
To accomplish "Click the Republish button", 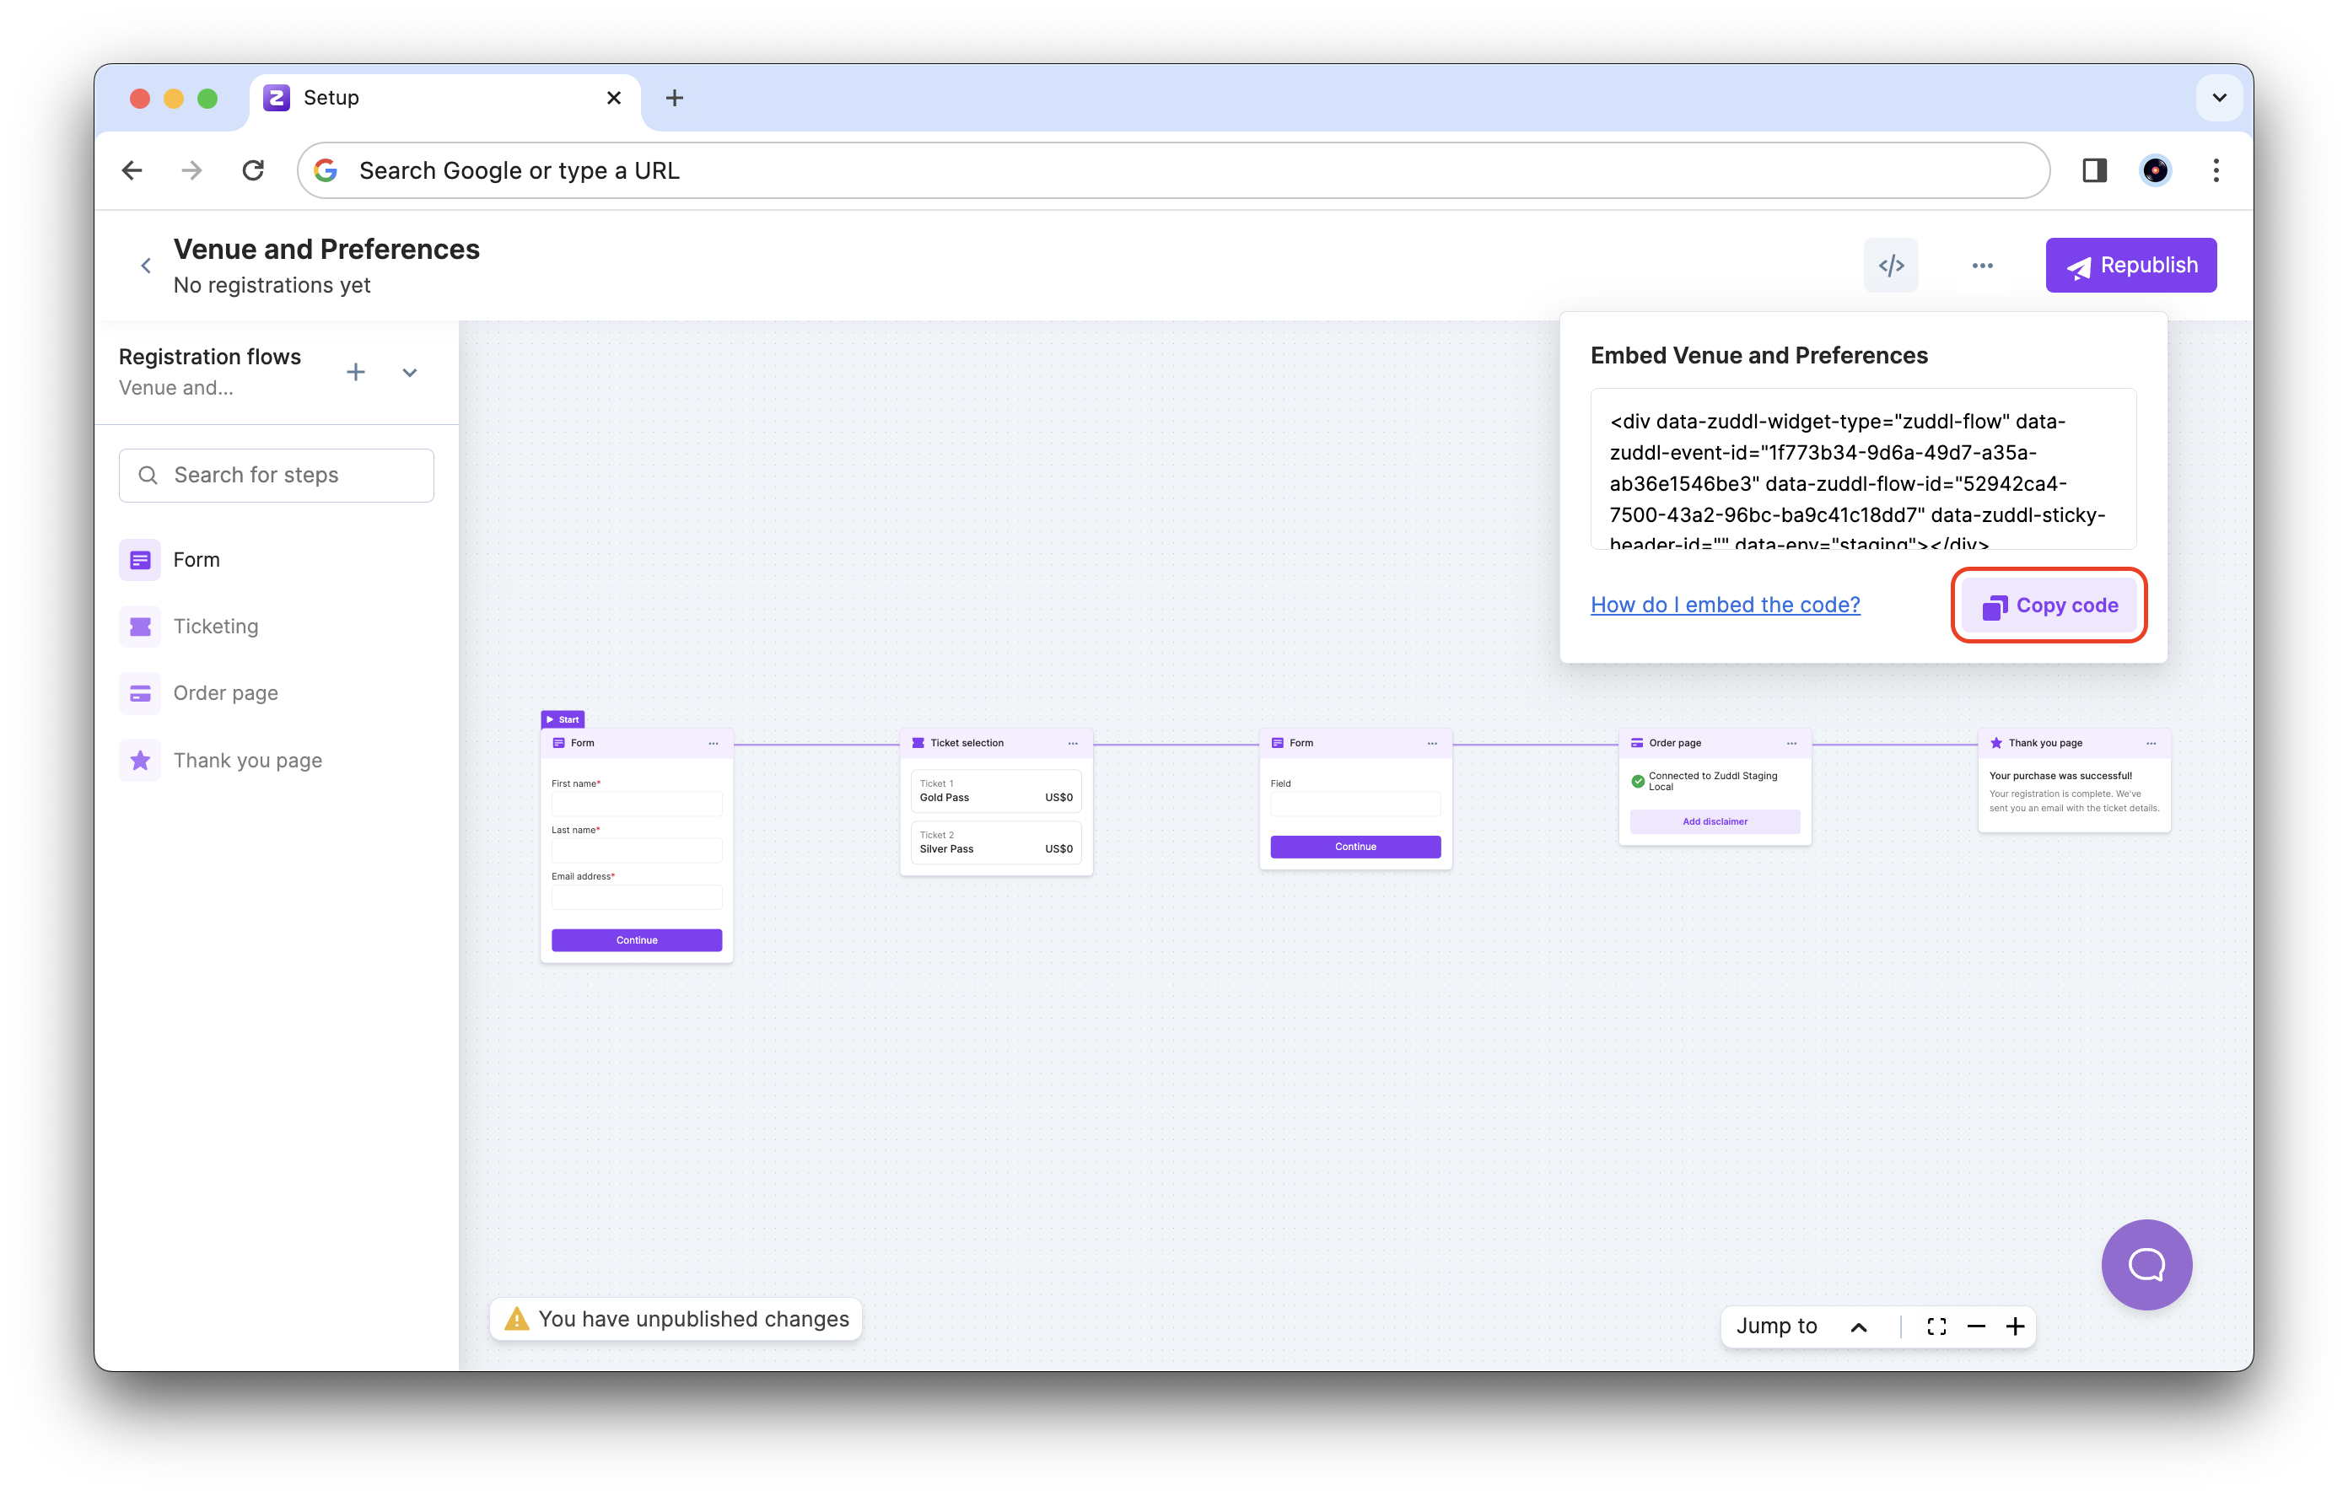I will (2130, 266).
